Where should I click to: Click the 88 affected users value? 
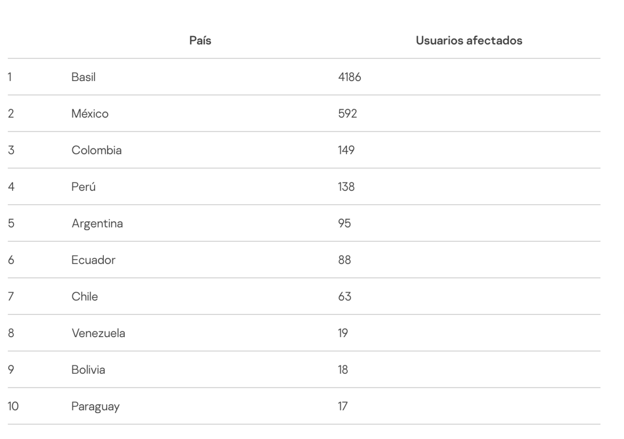point(344,260)
